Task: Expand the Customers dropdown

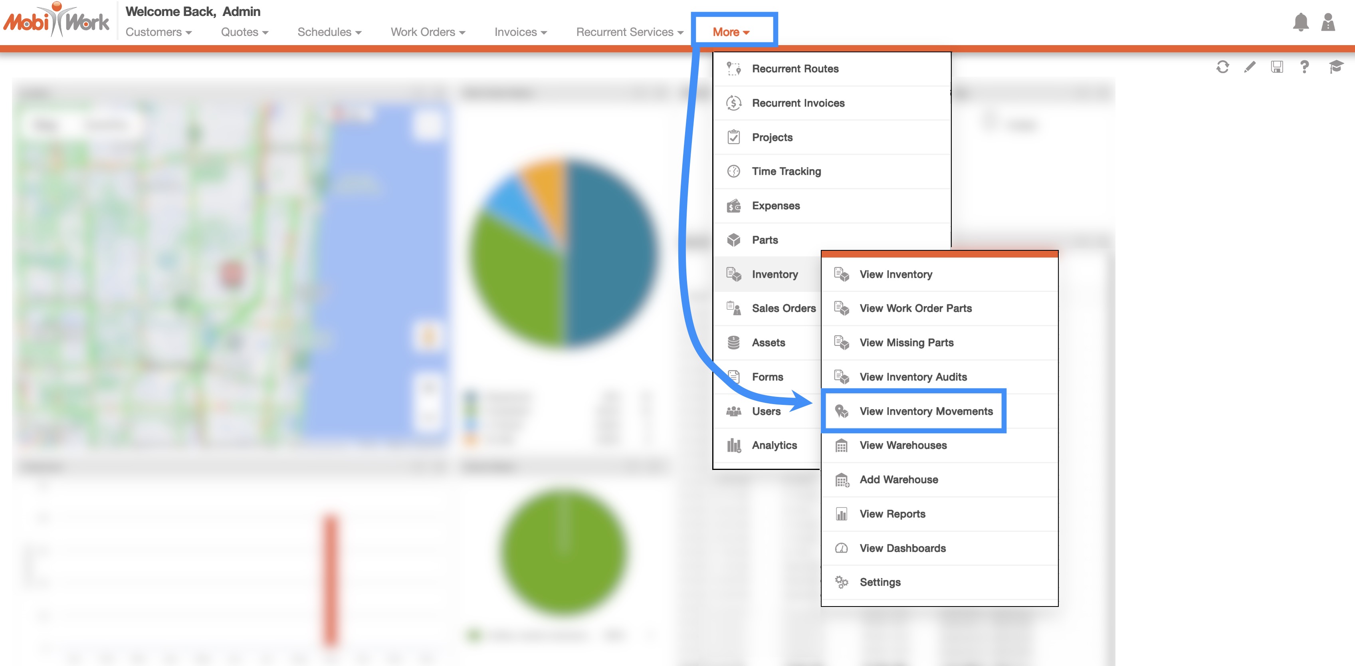Action: 158,32
